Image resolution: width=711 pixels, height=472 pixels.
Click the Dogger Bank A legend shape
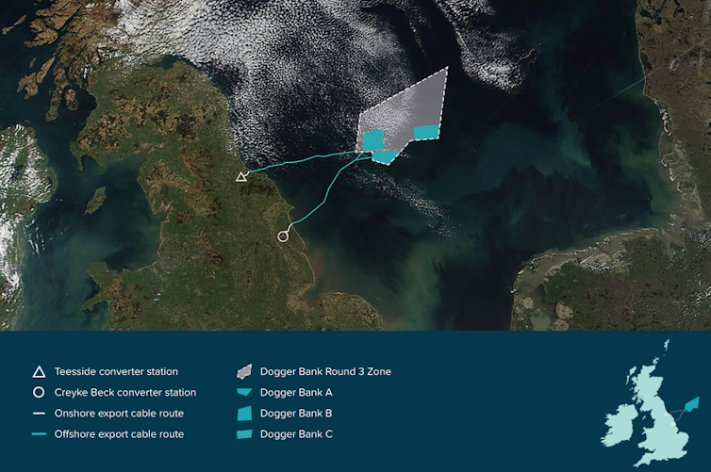(245, 393)
